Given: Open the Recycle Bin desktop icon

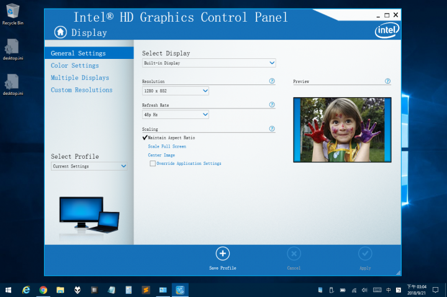Looking at the screenshot, I should [x=12, y=14].
